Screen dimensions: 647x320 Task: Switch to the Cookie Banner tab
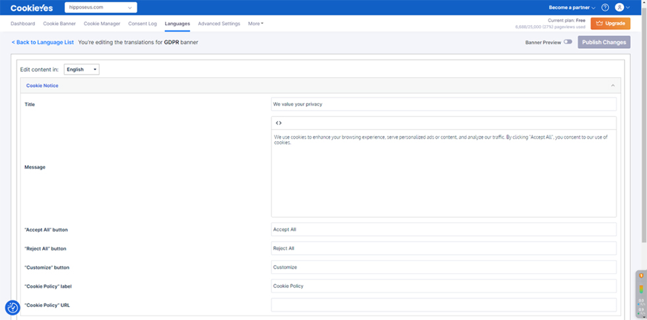coord(59,24)
